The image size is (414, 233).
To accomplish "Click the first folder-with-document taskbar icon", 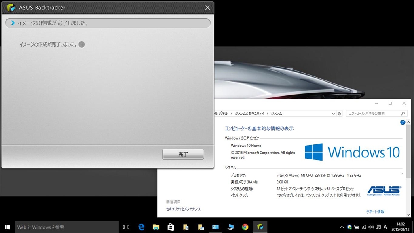I will [x=186, y=227].
